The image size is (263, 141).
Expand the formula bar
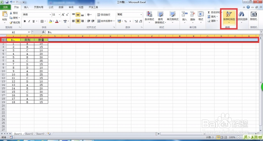pos(261,32)
